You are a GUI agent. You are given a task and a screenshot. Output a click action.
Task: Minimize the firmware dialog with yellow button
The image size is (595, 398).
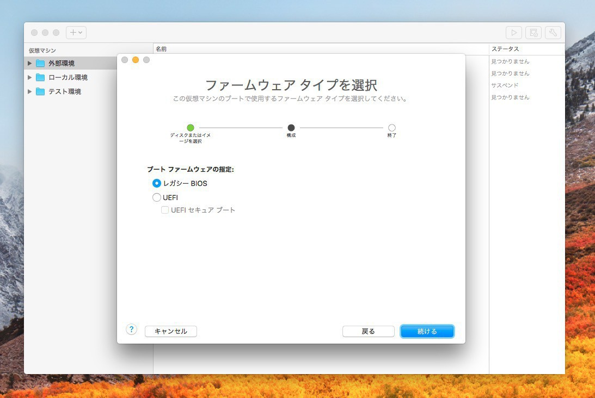coord(136,60)
